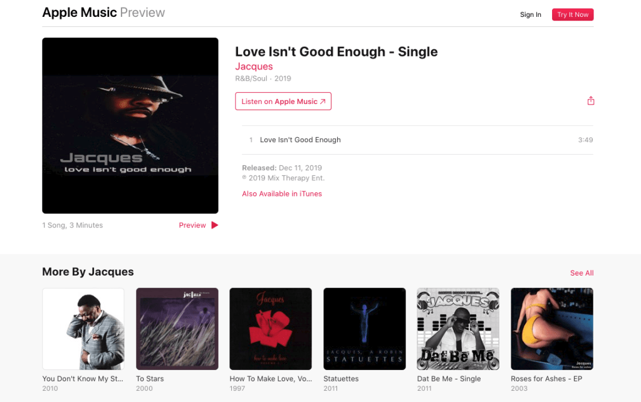This screenshot has width=641, height=402.
Task: Click the Preview text link
Action: (x=192, y=225)
